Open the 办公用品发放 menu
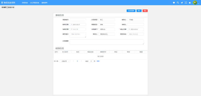Screen dimensions: 201x96 tap(35, 3)
